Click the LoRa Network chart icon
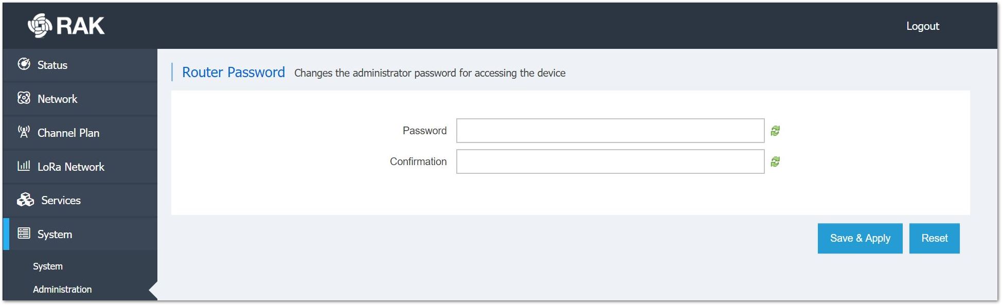The image size is (1002, 305). coord(24,166)
